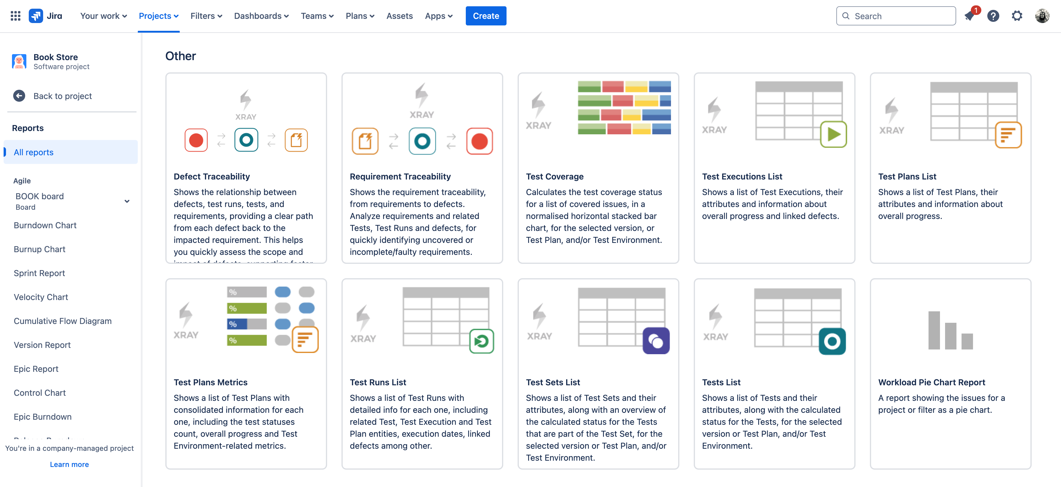This screenshot has width=1061, height=487.
Task: Open the app switcher grid icon
Action: (15, 16)
